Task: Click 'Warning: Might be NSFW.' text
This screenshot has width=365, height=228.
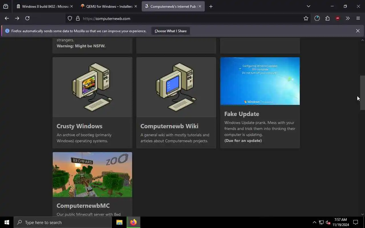Action: 81,46
